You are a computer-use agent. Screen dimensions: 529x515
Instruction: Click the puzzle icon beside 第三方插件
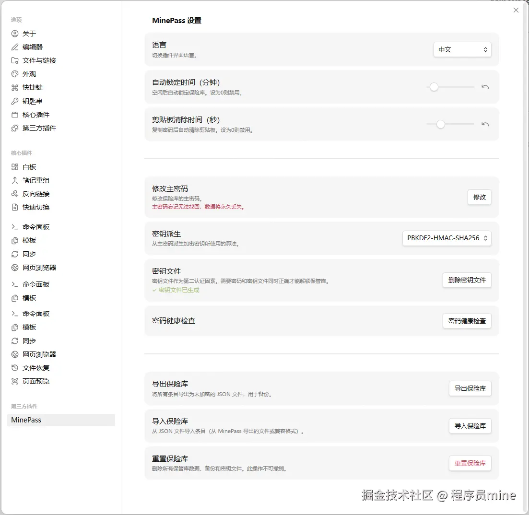tap(15, 128)
